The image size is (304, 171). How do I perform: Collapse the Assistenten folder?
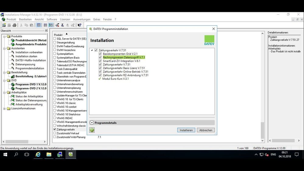(x=4, y=48)
